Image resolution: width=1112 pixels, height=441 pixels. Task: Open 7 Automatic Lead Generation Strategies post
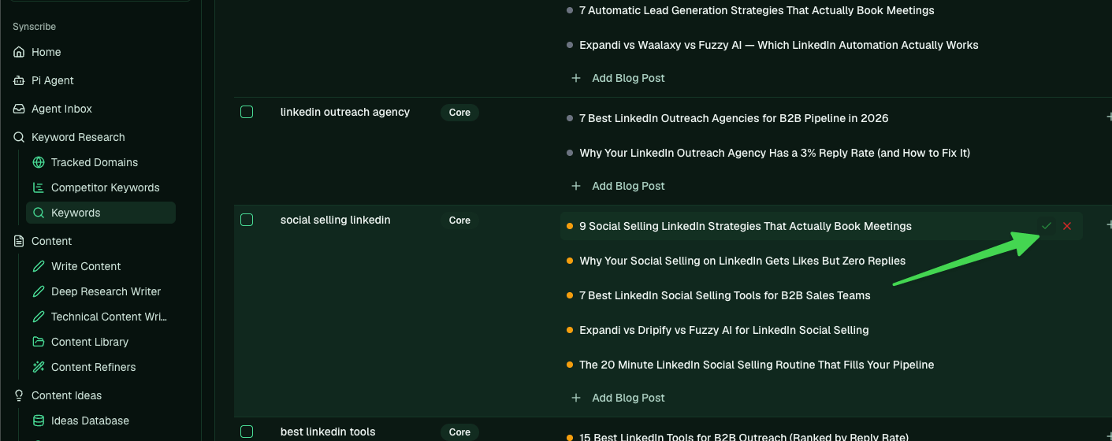pos(757,10)
